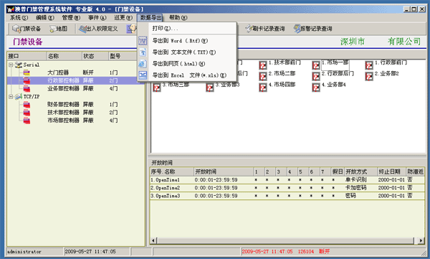Image resolution: width=430 pixels, height=259 pixels.
Task: Open 出入权限定义 in the toolbar
Action: (x=98, y=29)
